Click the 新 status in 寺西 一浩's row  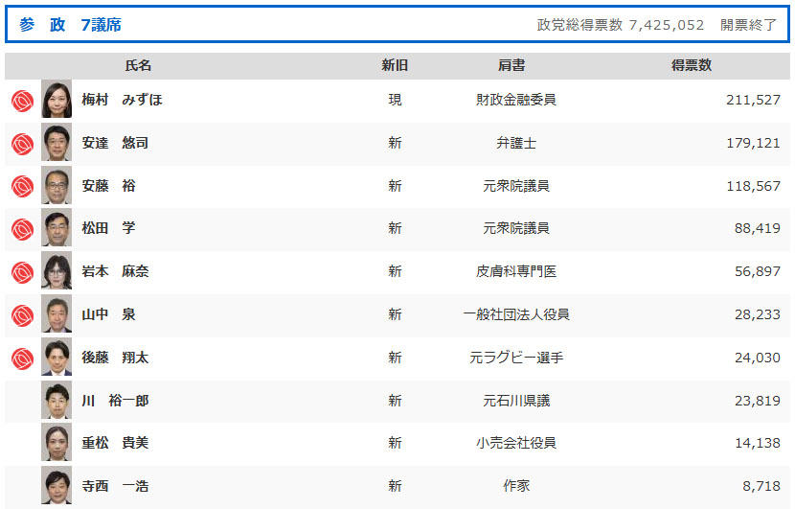click(395, 486)
